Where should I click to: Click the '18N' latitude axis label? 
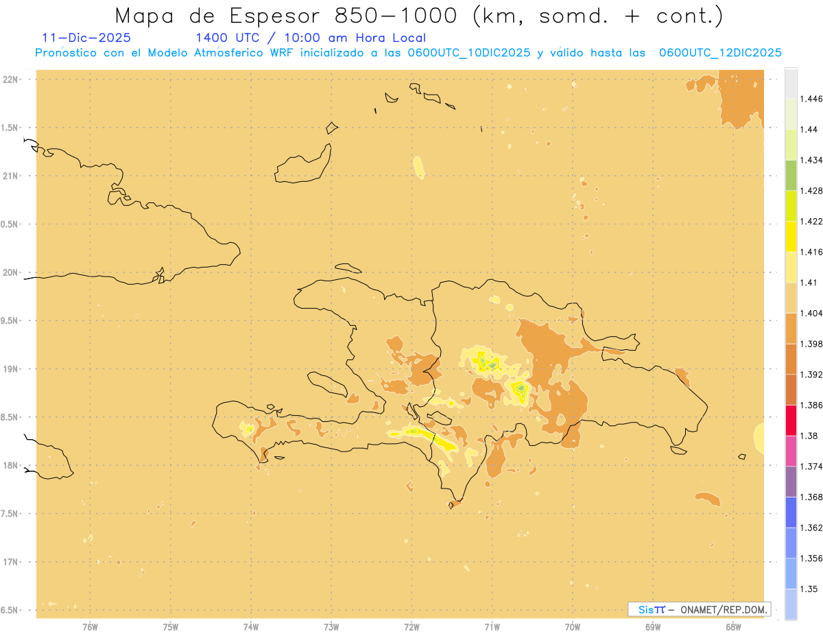12,466
